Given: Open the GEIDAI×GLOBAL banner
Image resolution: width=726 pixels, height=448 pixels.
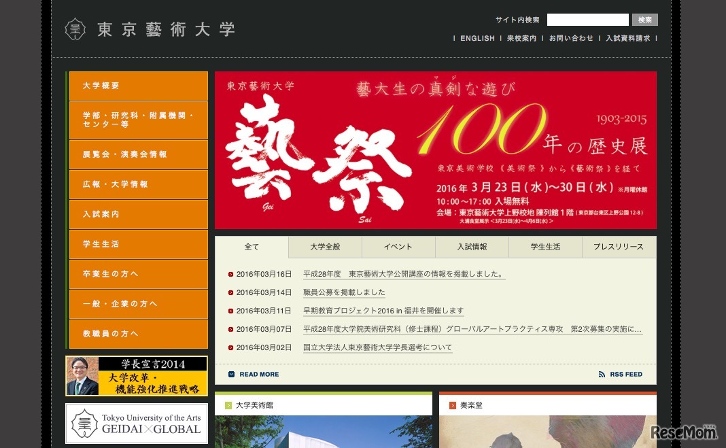Looking at the screenshot, I should coord(137,424).
